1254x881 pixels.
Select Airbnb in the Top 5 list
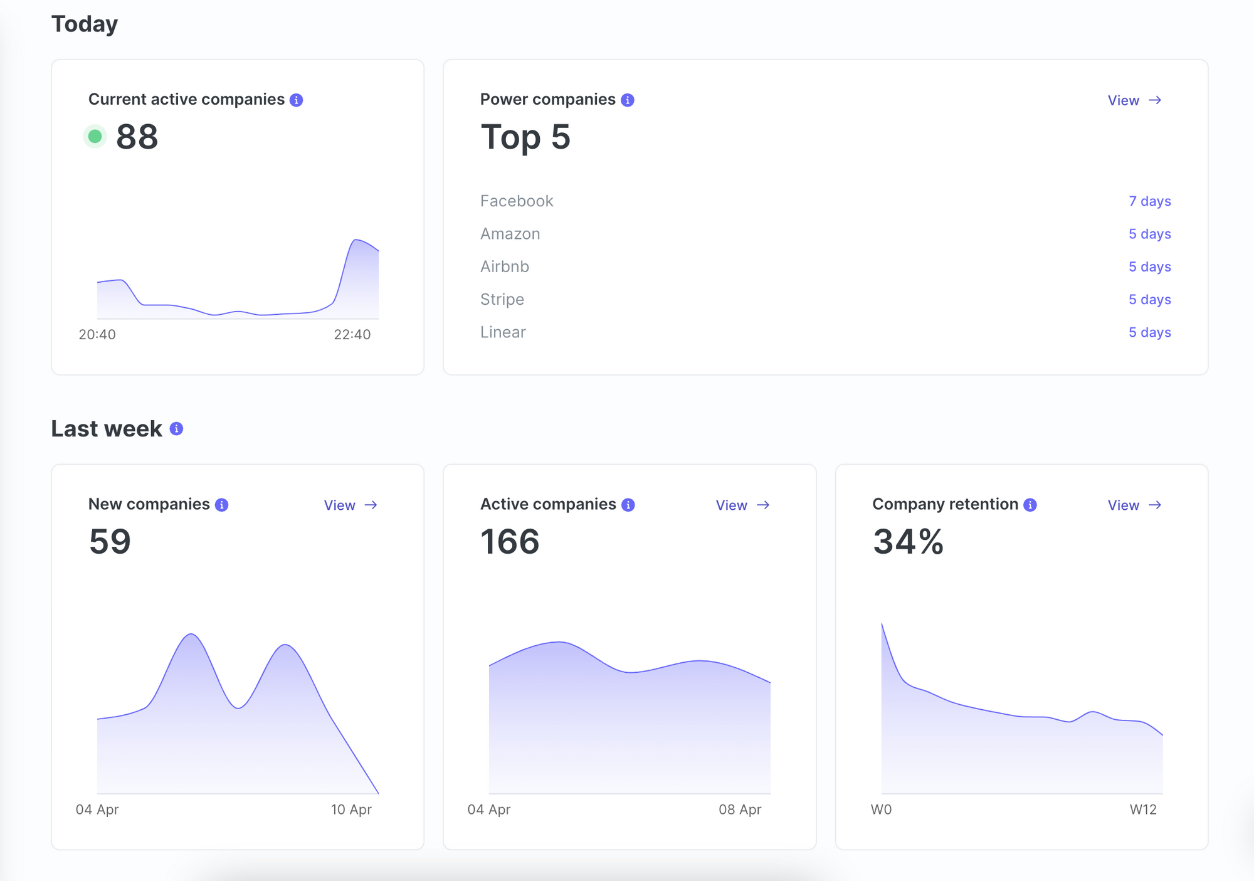504,267
